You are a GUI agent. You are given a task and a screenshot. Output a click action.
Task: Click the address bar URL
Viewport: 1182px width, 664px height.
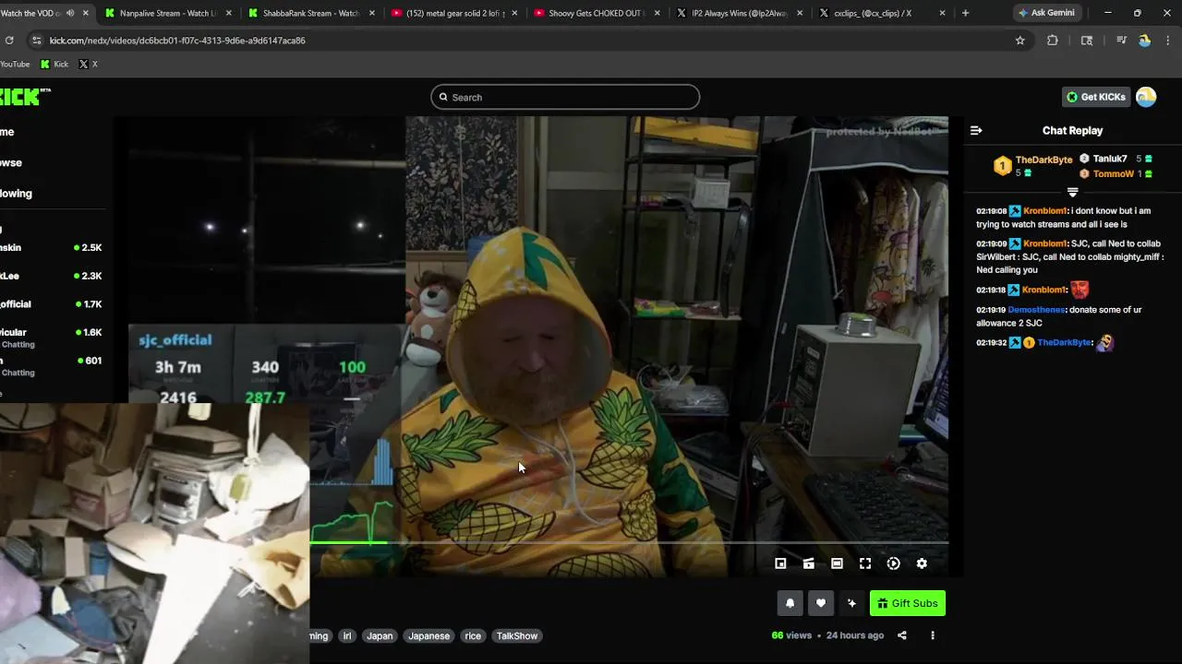(177, 41)
